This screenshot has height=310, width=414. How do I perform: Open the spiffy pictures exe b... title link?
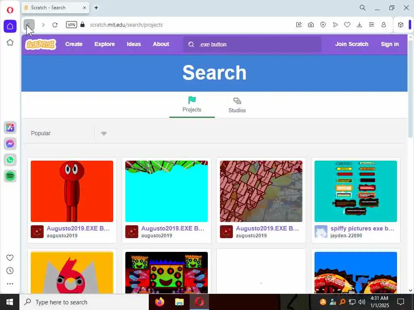[x=362, y=228]
